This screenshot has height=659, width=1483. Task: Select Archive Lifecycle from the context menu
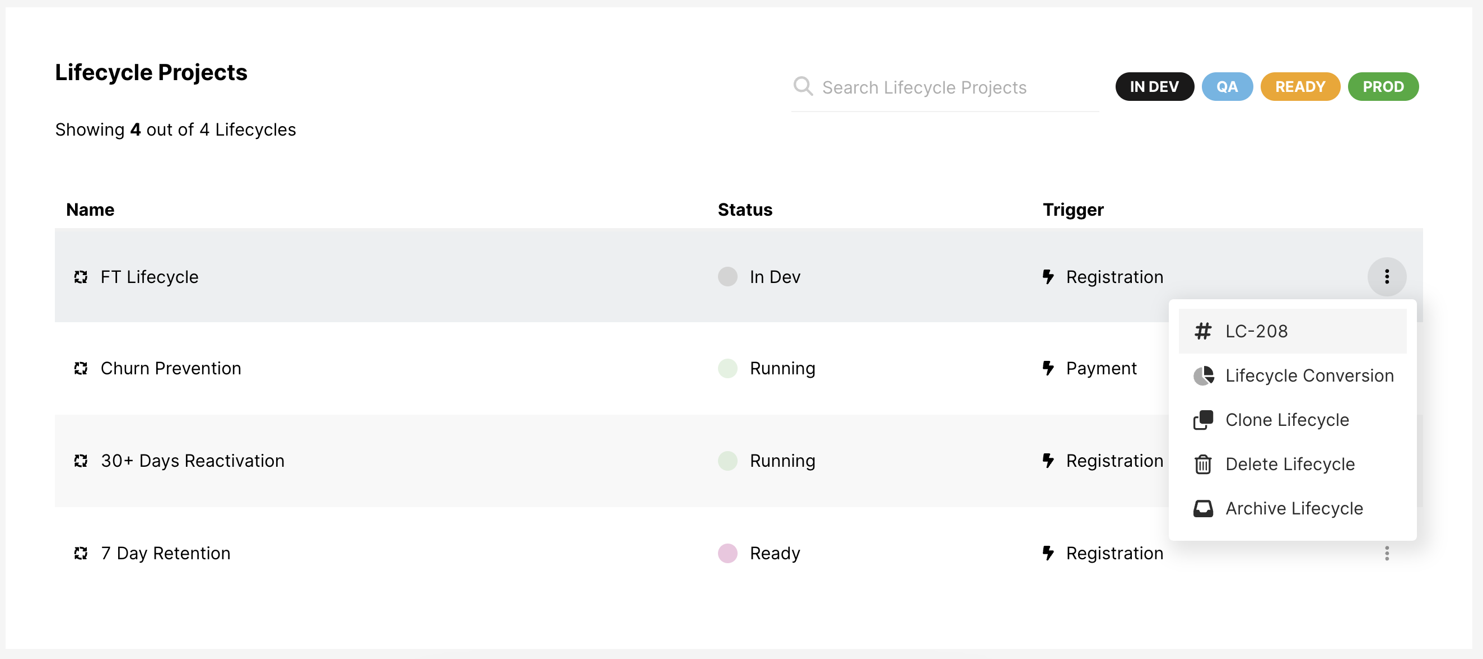[1294, 509]
